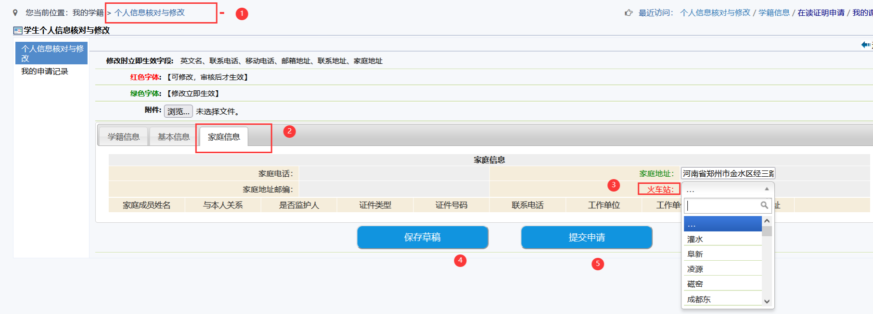Click 浏览... to choose an attachment file

pos(178,111)
